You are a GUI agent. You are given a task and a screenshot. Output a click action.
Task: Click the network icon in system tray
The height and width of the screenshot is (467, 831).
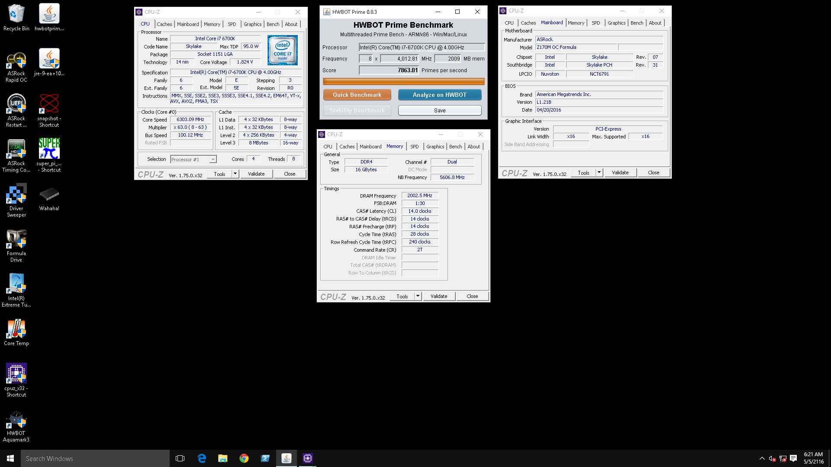pyautogui.click(x=783, y=458)
